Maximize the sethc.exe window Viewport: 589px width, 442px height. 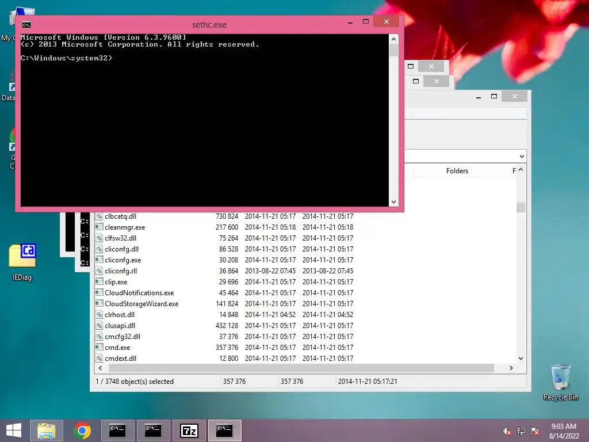pyautogui.click(x=365, y=22)
